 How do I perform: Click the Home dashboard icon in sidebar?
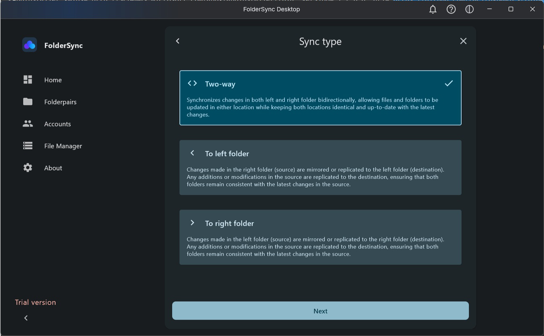click(28, 80)
